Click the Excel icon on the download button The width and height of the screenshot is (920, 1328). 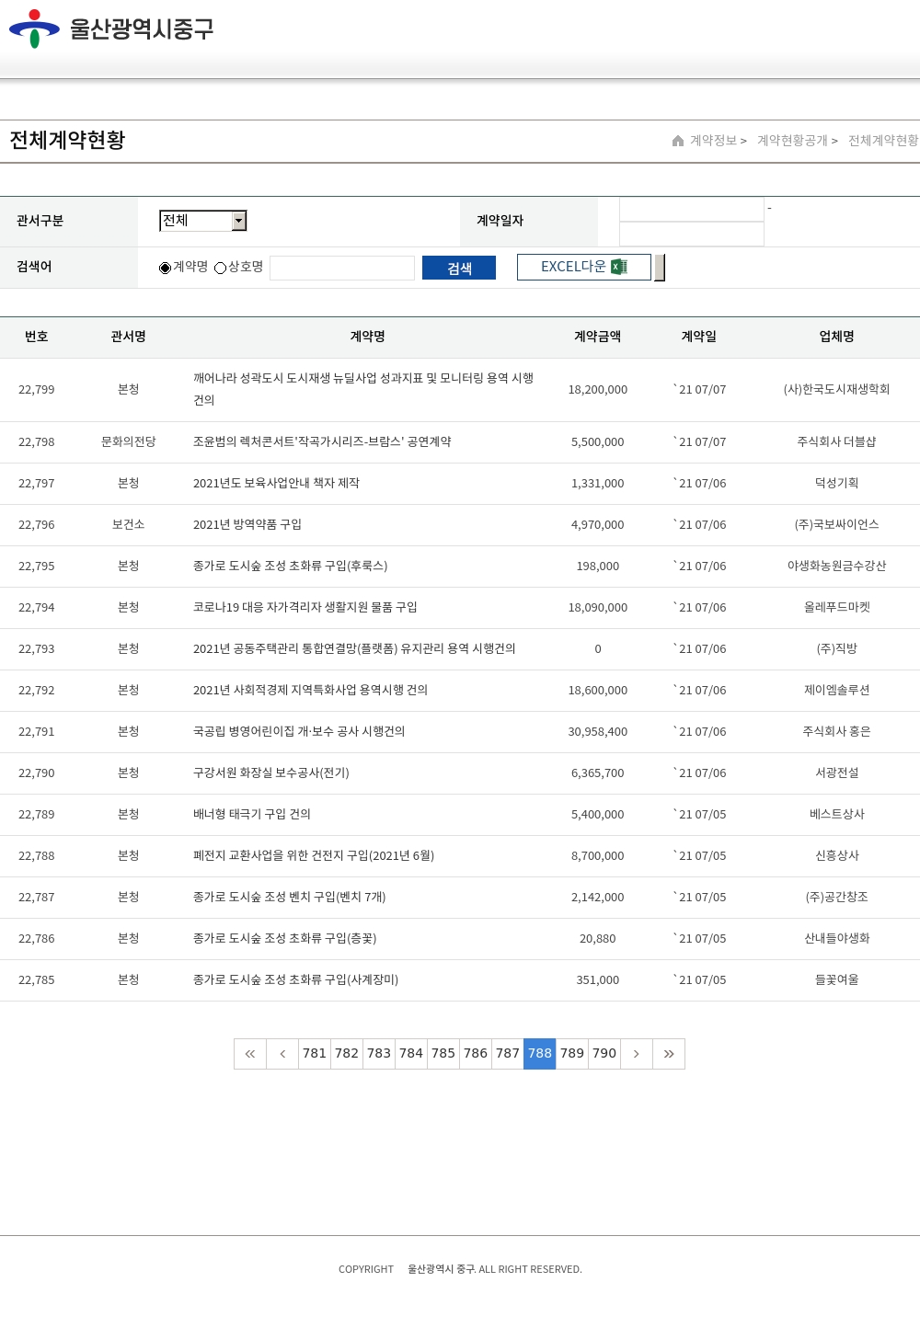pyautogui.click(x=619, y=267)
